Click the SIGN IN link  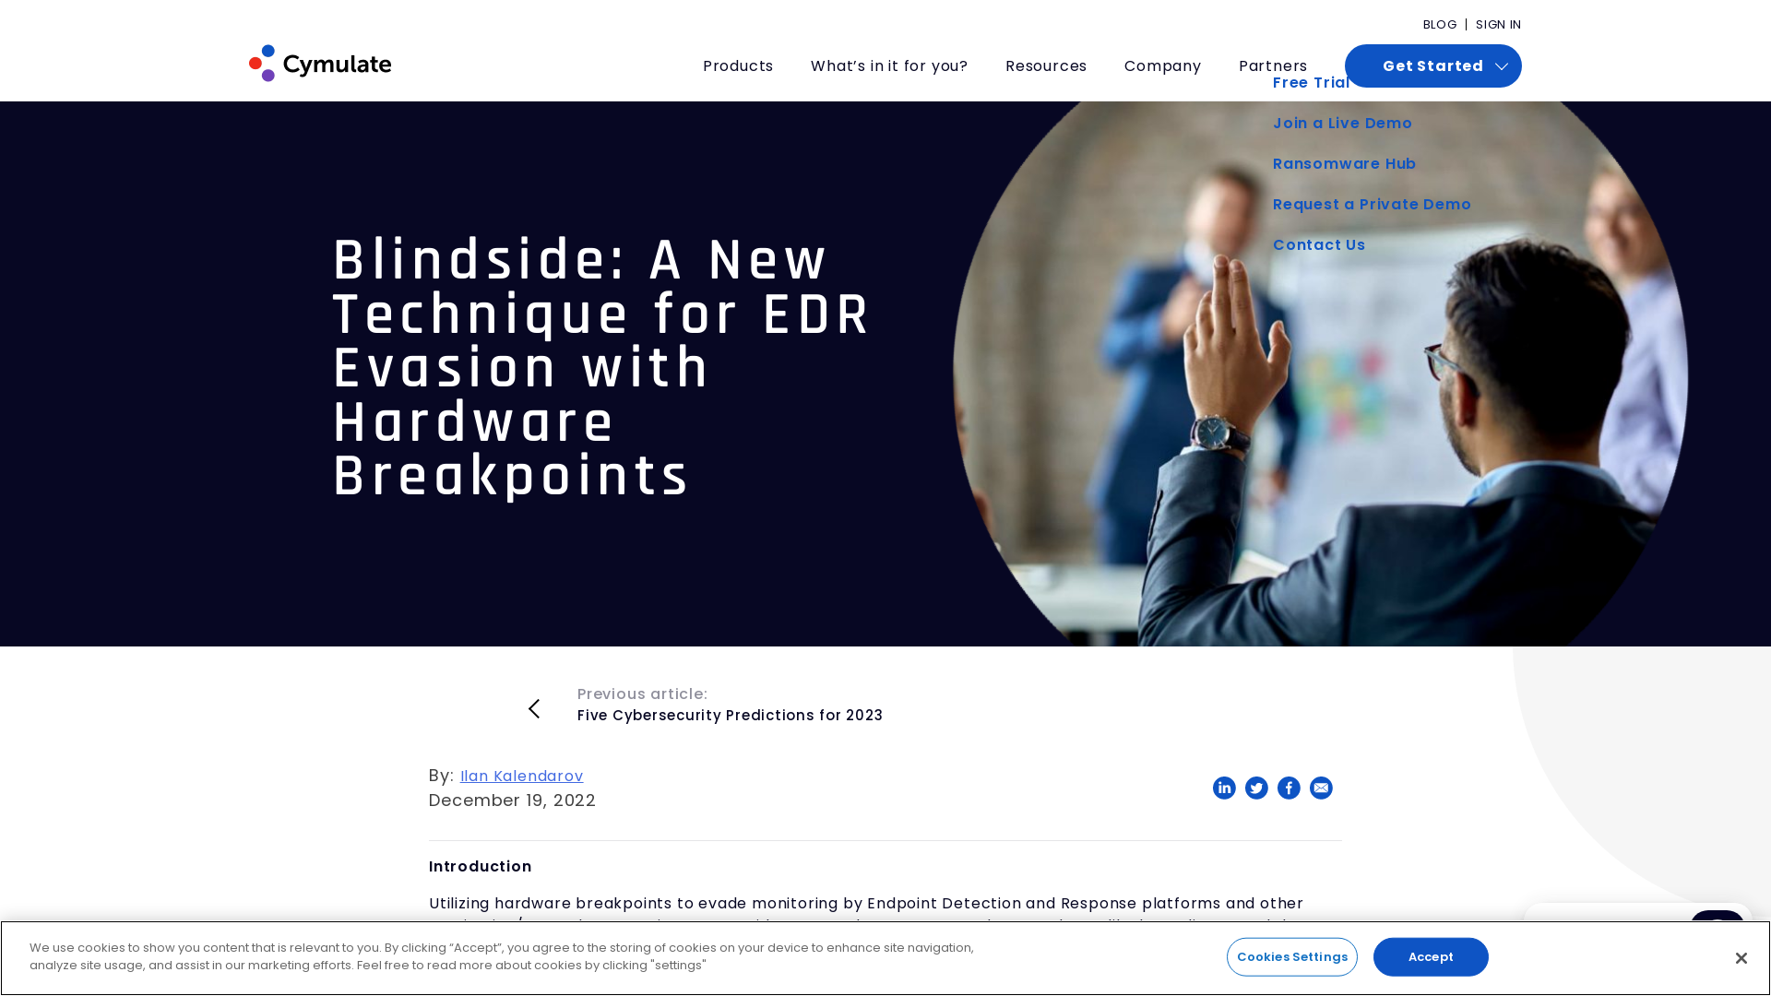tap(1499, 24)
